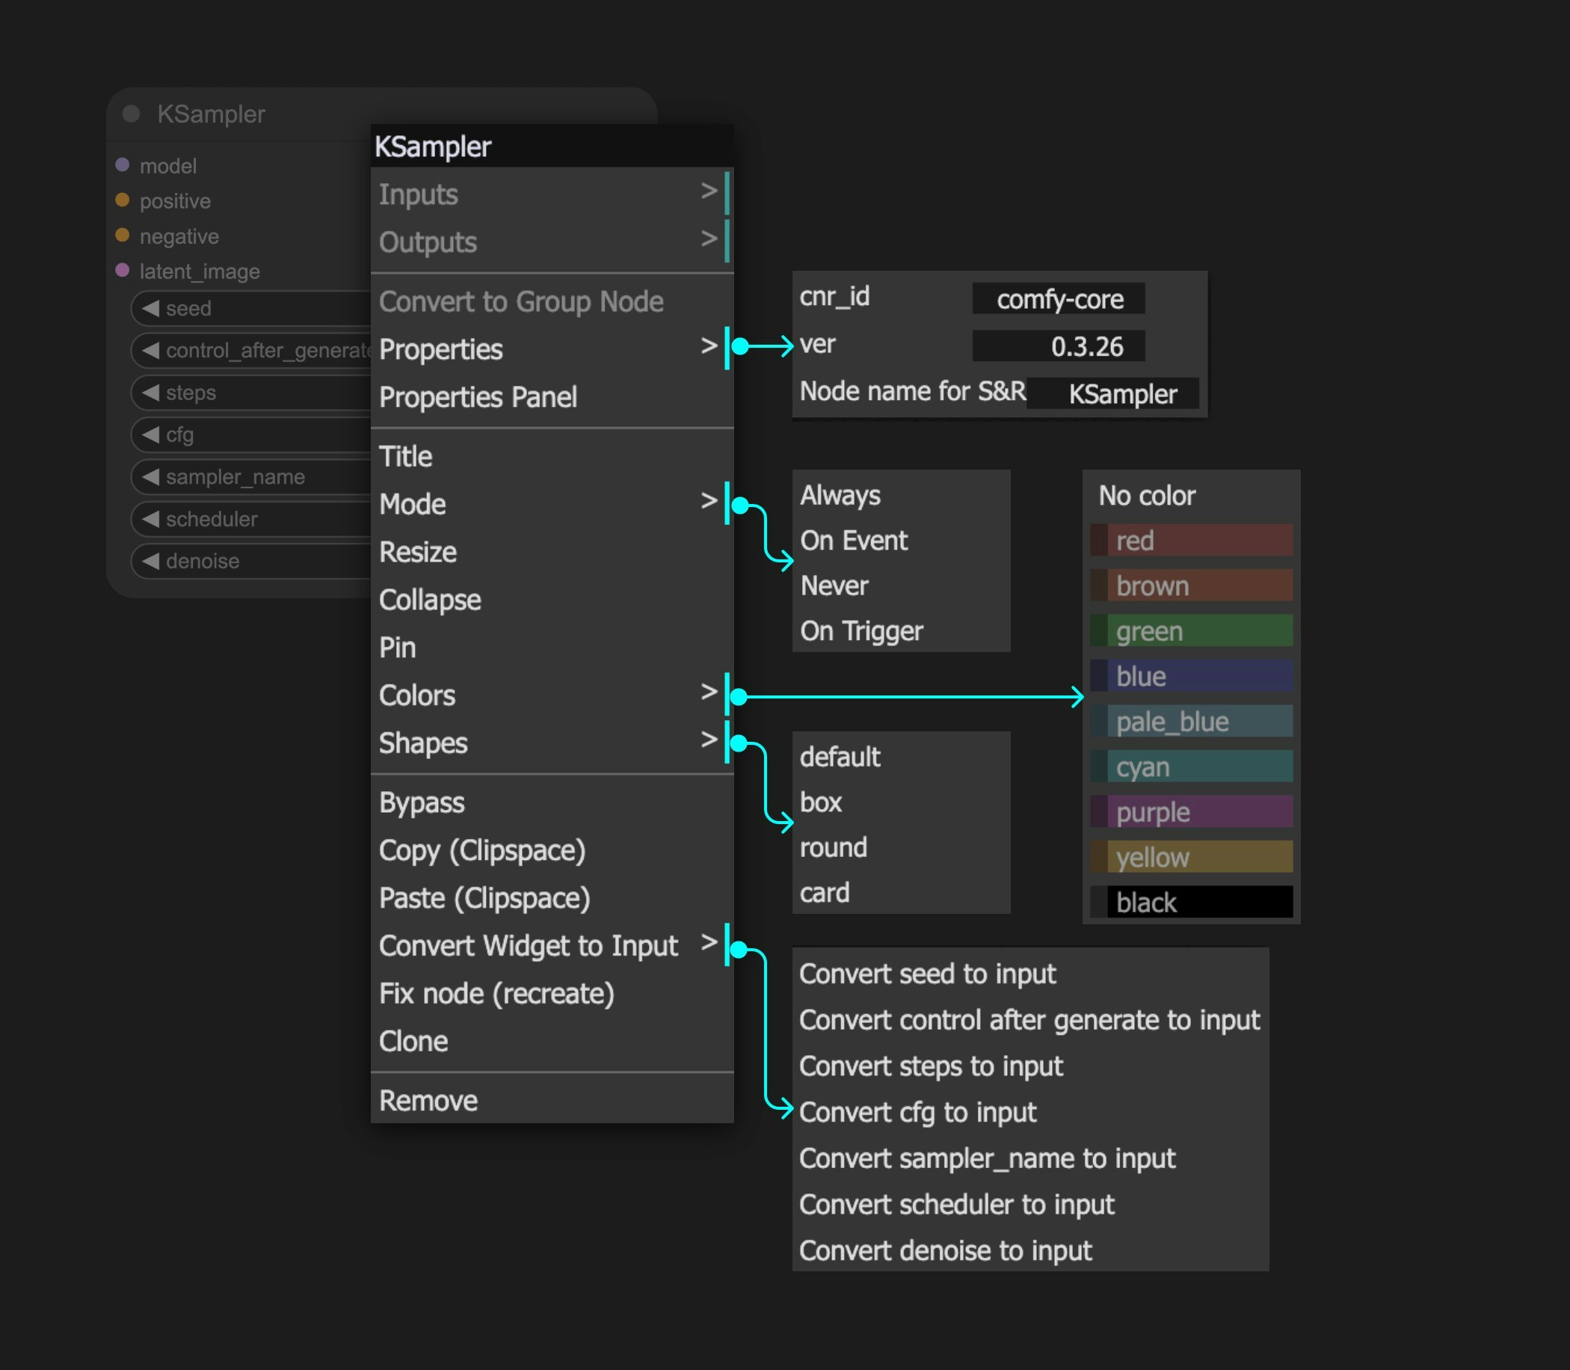Image resolution: width=1570 pixels, height=1370 pixels.
Task: Open the Properties Panel
Action: (x=478, y=397)
